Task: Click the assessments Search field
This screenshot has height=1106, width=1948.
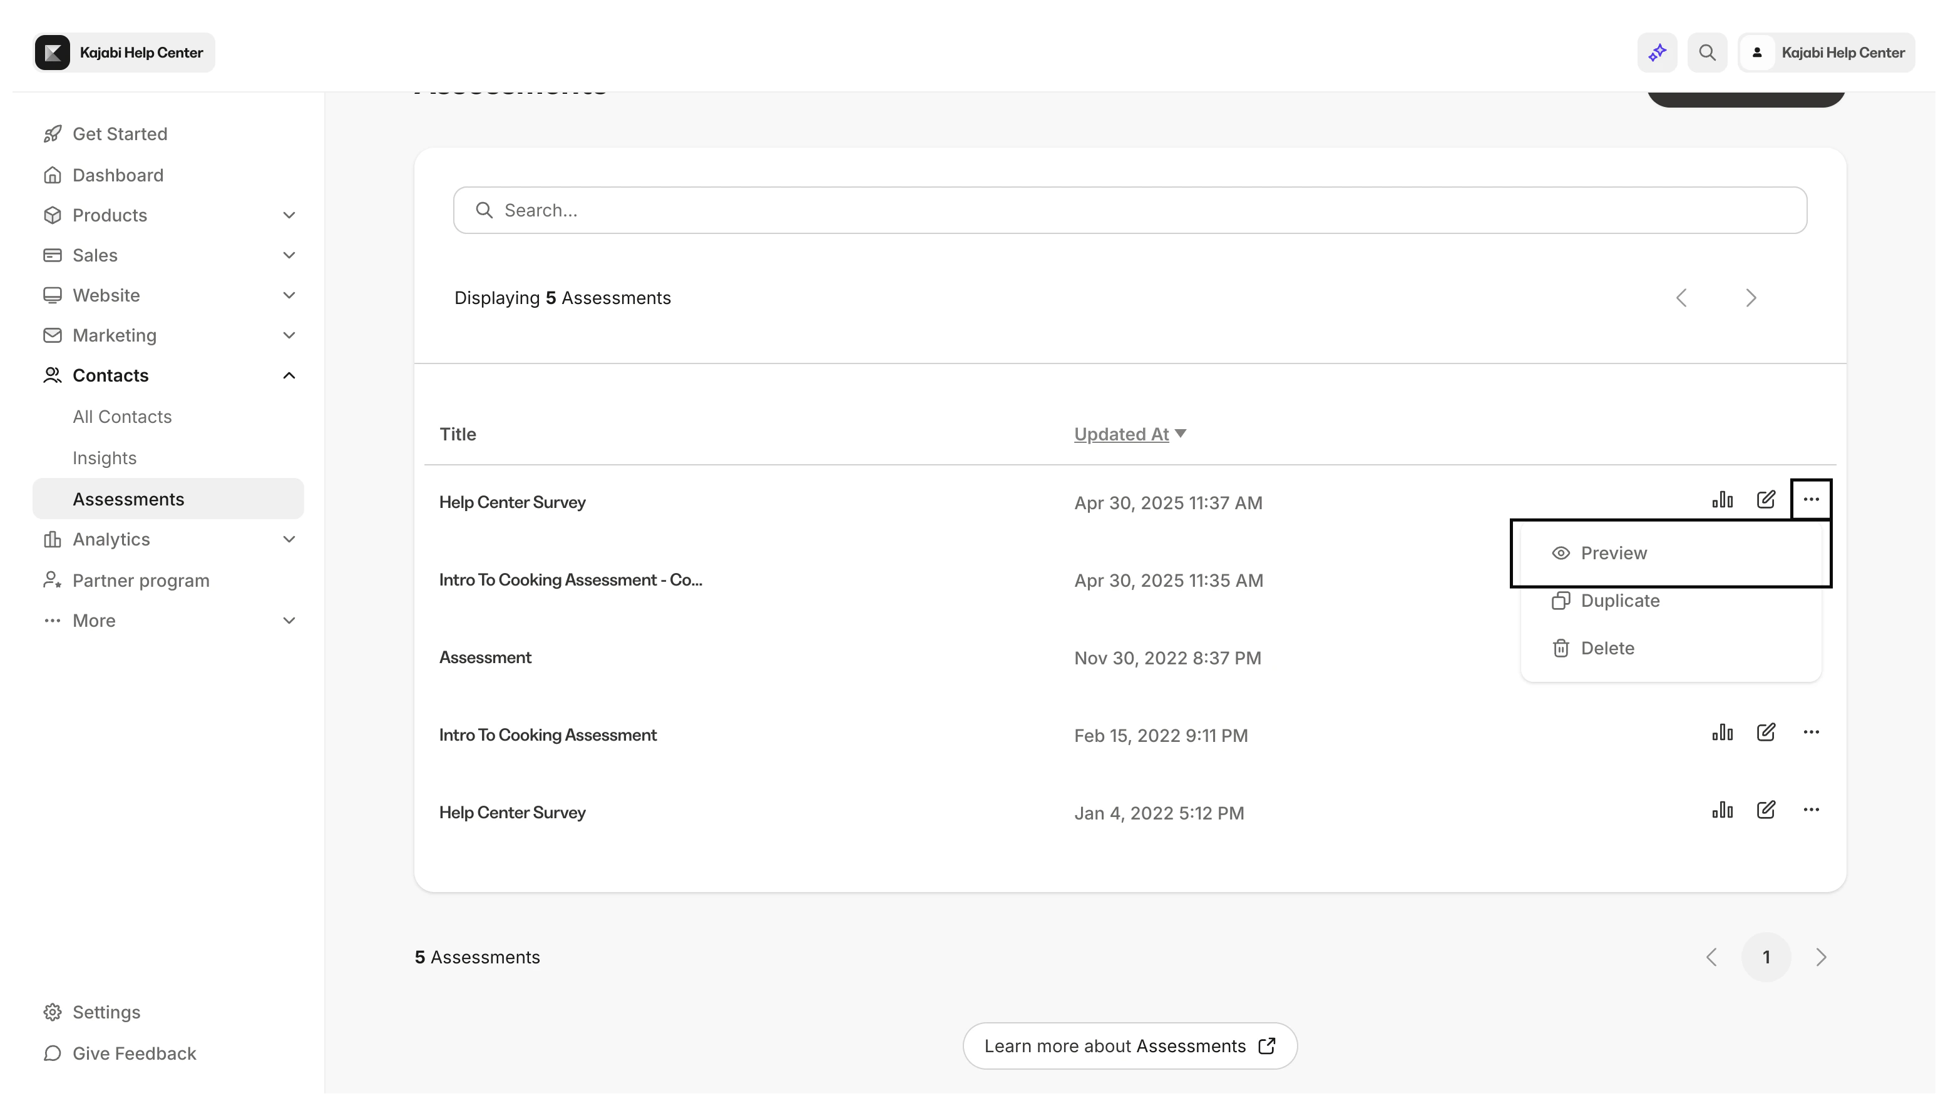Action: [x=1129, y=210]
